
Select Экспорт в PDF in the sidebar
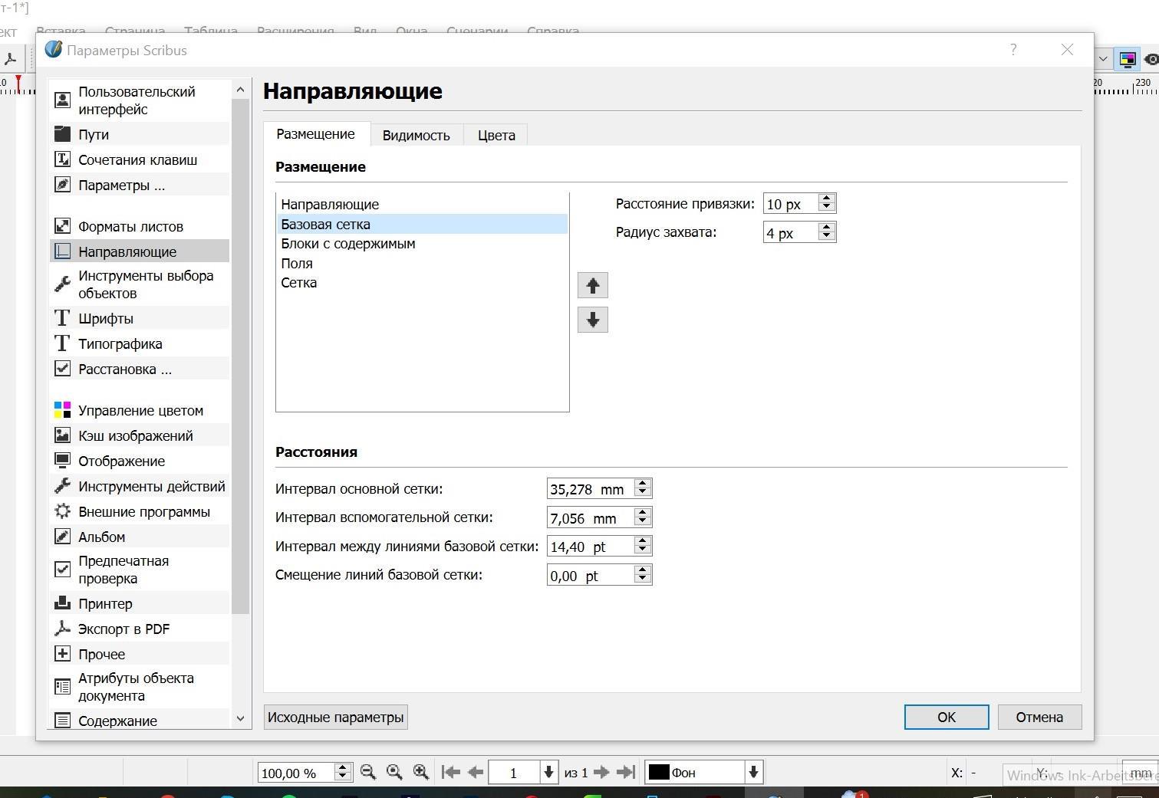pyautogui.click(x=123, y=629)
